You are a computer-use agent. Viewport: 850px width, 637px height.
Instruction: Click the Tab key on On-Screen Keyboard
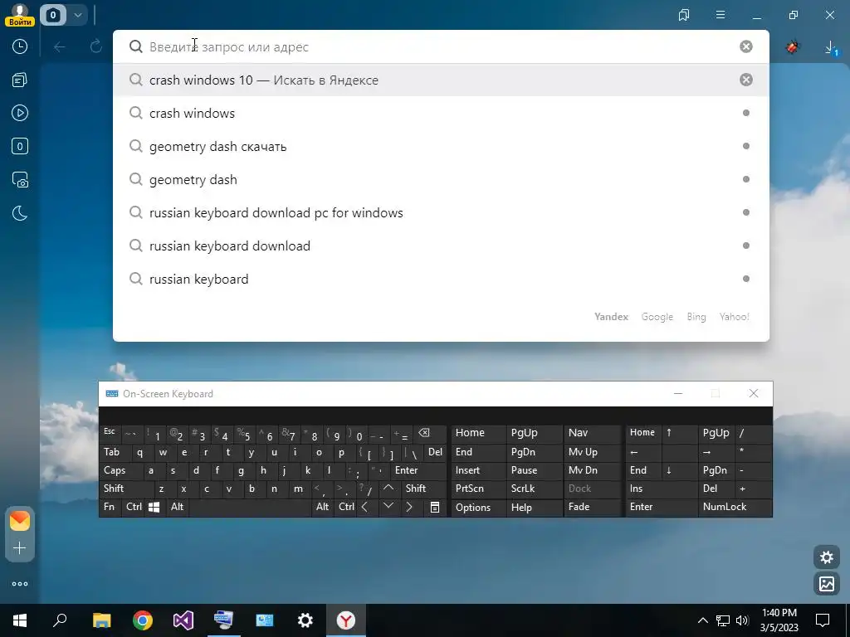click(x=112, y=452)
